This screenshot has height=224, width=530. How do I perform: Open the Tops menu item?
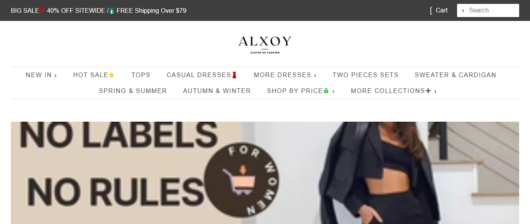141,75
